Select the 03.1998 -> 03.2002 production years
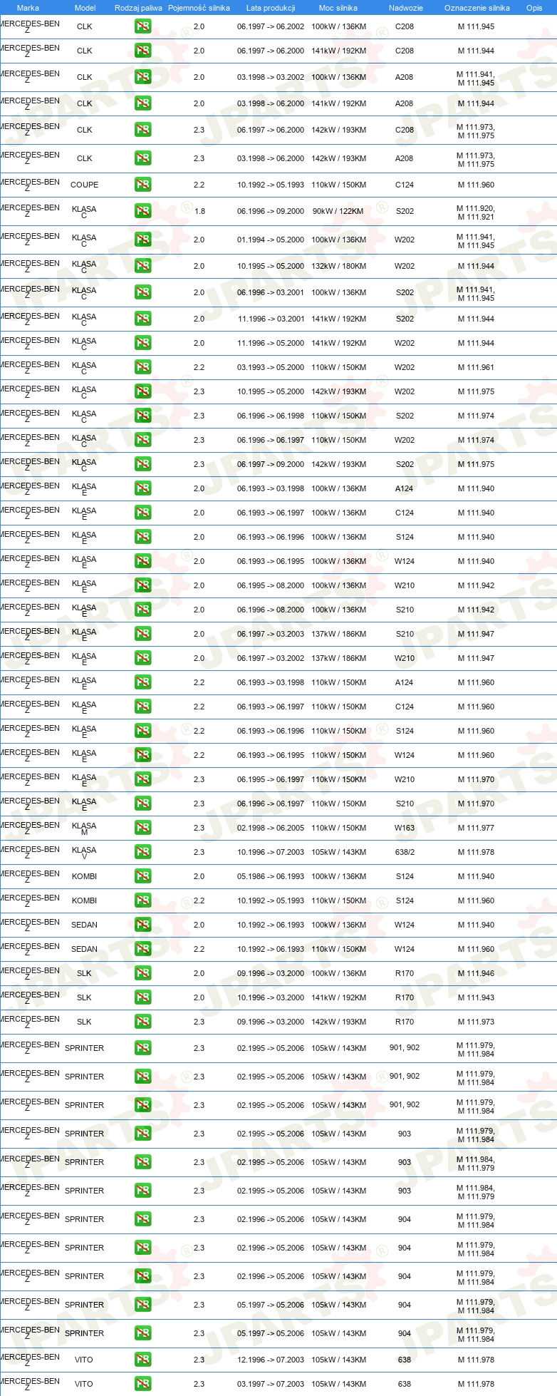Screen dimensions: 557x1396 coord(271,77)
